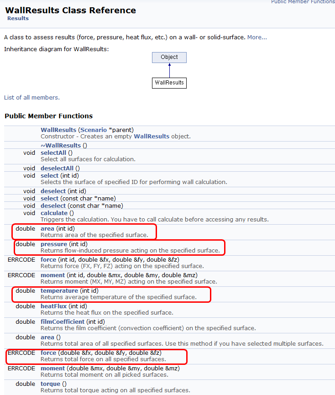Open the WallResults constructor link
The height and width of the screenshot is (395, 335).
coord(58,130)
